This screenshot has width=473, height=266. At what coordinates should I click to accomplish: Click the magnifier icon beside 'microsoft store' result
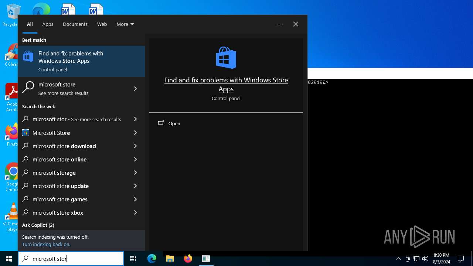click(x=28, y=88)
